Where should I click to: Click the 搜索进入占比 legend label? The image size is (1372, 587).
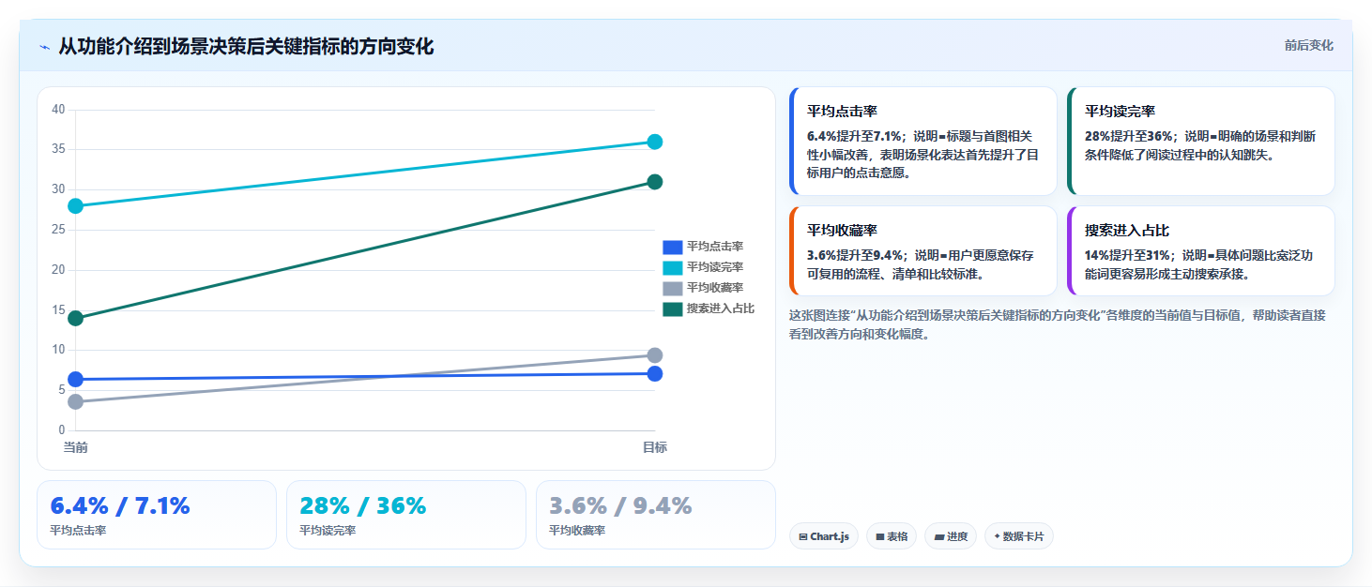coord(721,309)
